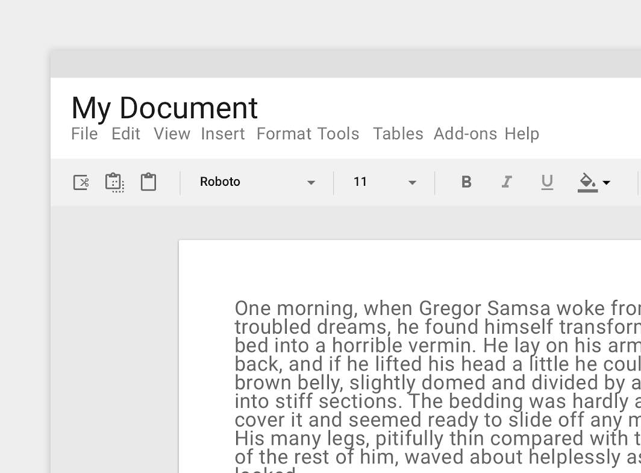Click the line starting 'His many legs, pitifully'
The height and width of the screenshot is (473, 641).
(438, 438)
